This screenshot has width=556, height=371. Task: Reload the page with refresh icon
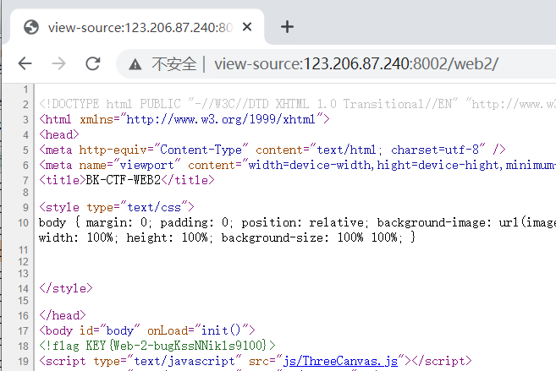93,63
